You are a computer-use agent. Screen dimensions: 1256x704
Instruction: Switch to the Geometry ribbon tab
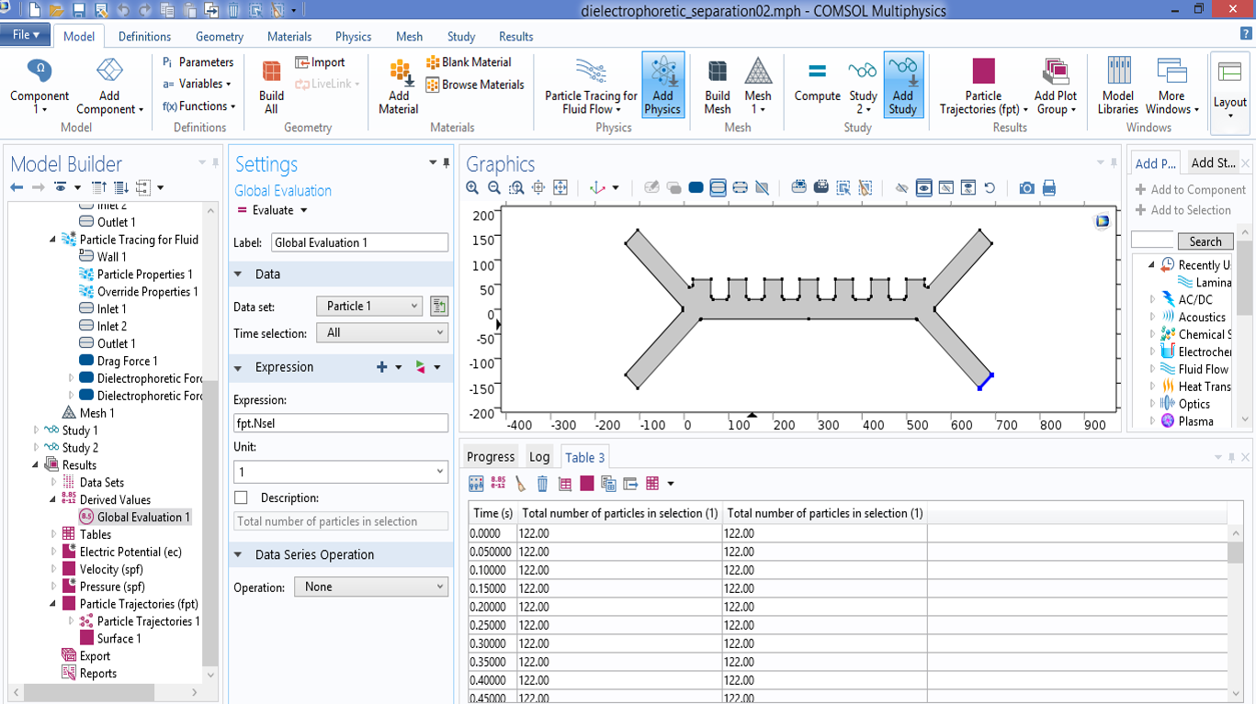[x=219, y=37]
